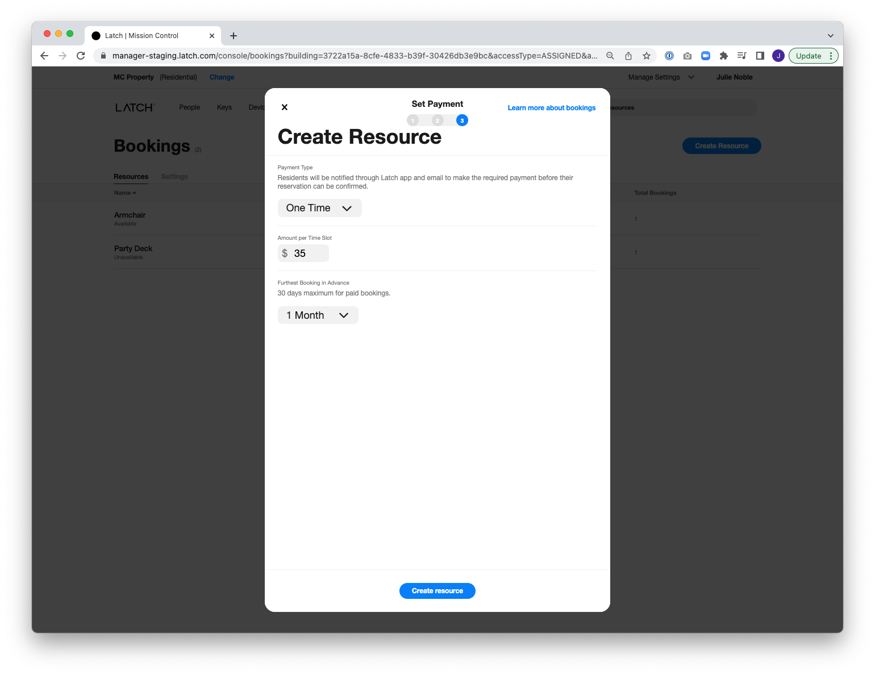
Task: Open the J profile avatar
Action: pyautogui.click(x=778, y=56)
